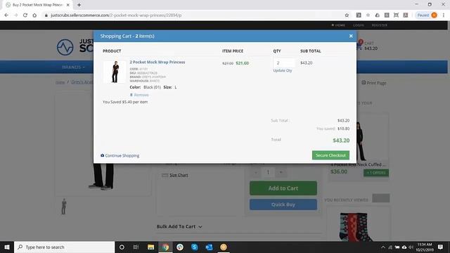Open File Explorer from taskbar
This screenshot has height=253, width=450.
click(150, 247)
